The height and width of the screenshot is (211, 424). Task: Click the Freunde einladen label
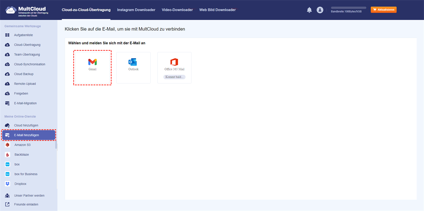tap(26, 204)
